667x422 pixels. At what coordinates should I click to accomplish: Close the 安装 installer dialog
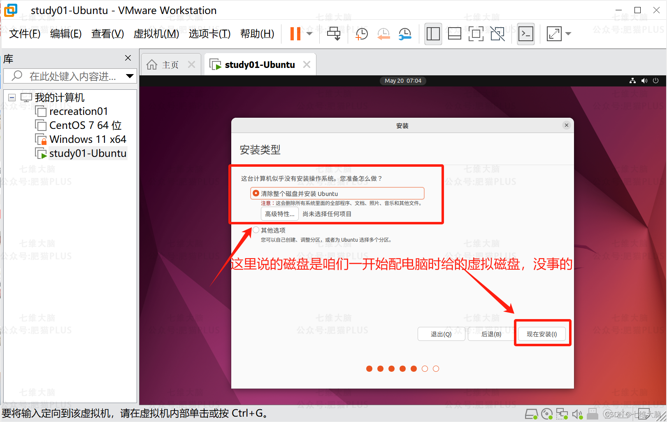point(567,125)
